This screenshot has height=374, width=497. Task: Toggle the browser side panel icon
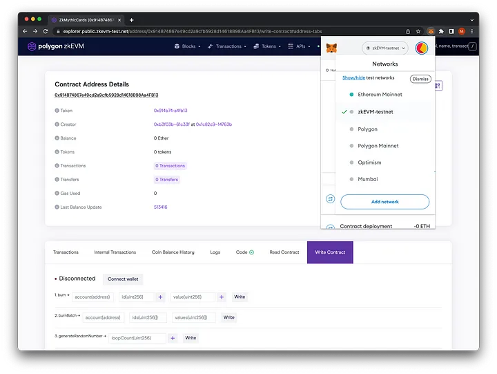451,31
